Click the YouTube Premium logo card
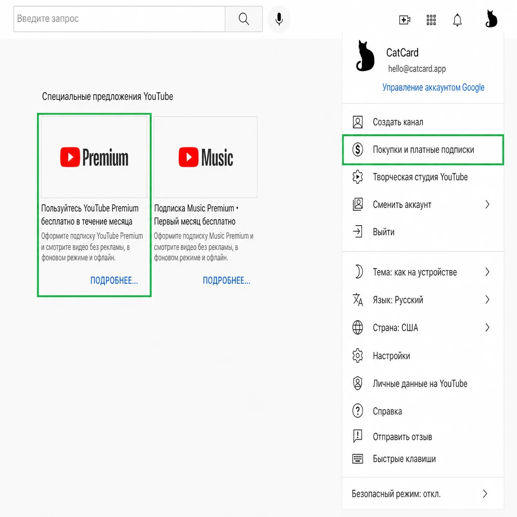The width and height of the screenshot is (517, 517). [94, 158]
